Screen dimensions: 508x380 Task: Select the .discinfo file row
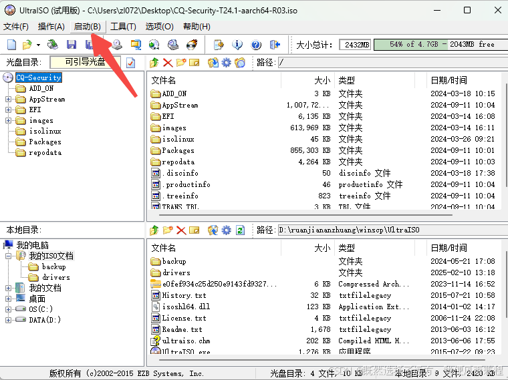point(326,173)
